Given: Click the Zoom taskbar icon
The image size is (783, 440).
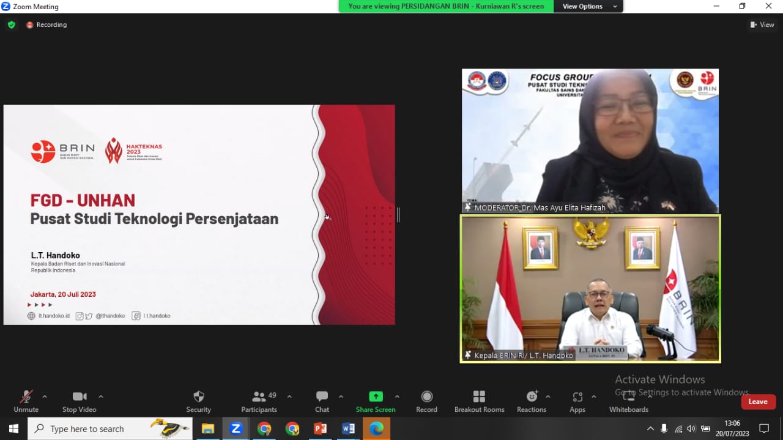Looking at the screenshot, I should click(x=236, y=428).
